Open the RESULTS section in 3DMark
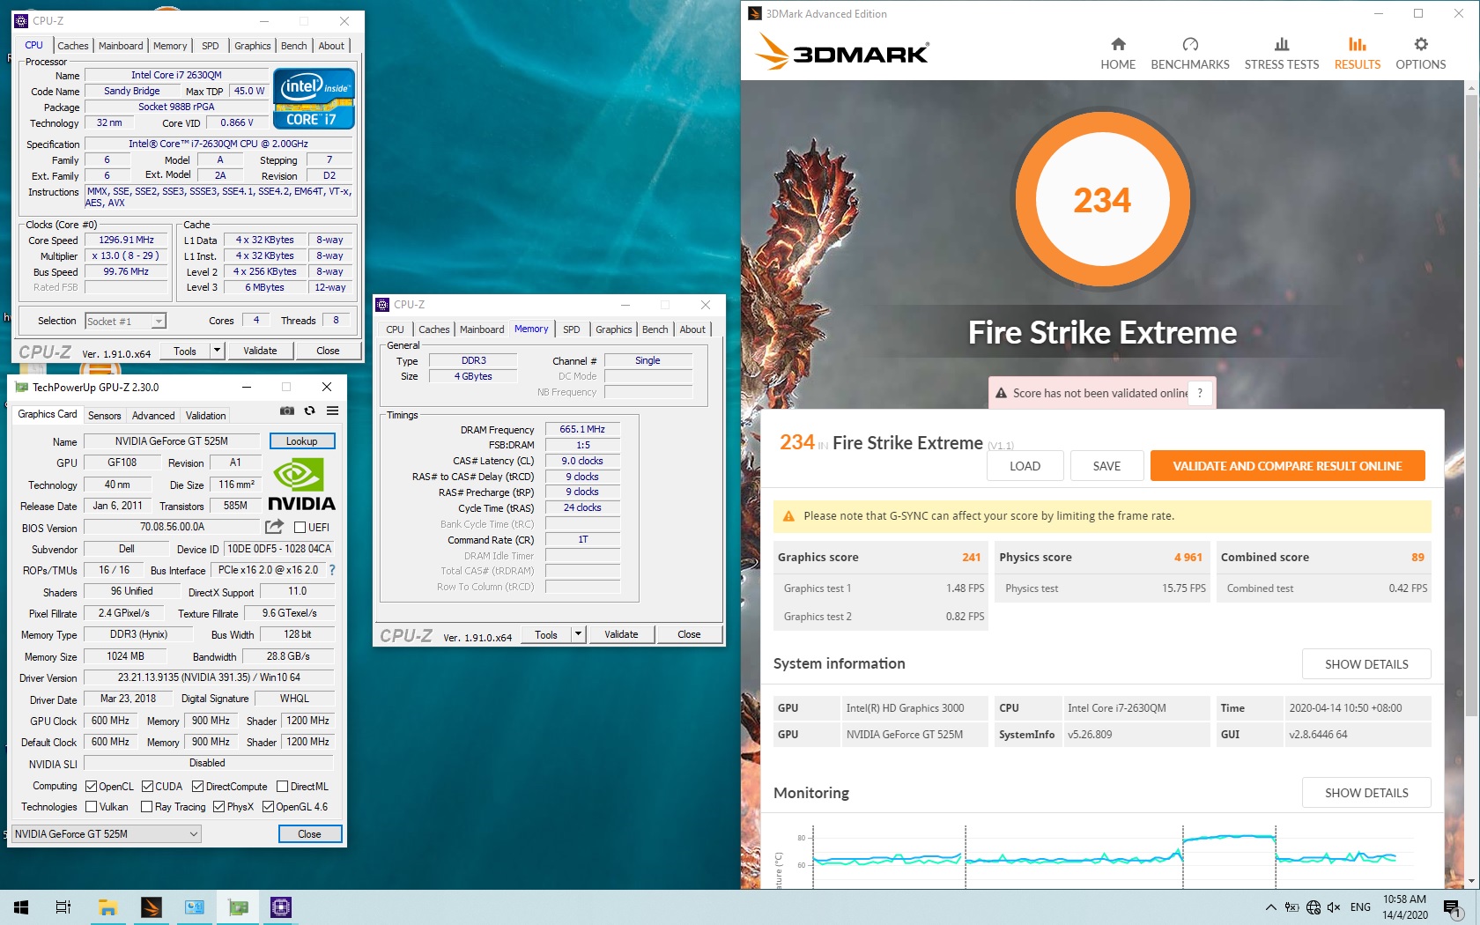 pyautogui.click(x=1358, y=54)
